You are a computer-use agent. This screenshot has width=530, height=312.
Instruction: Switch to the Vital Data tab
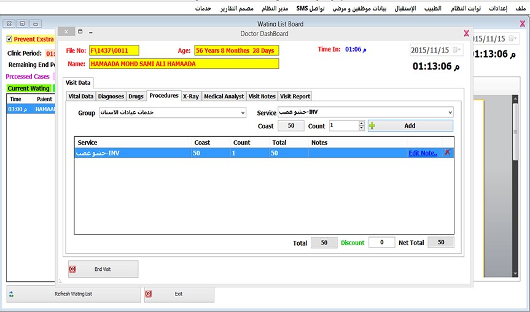pos(80,96)
